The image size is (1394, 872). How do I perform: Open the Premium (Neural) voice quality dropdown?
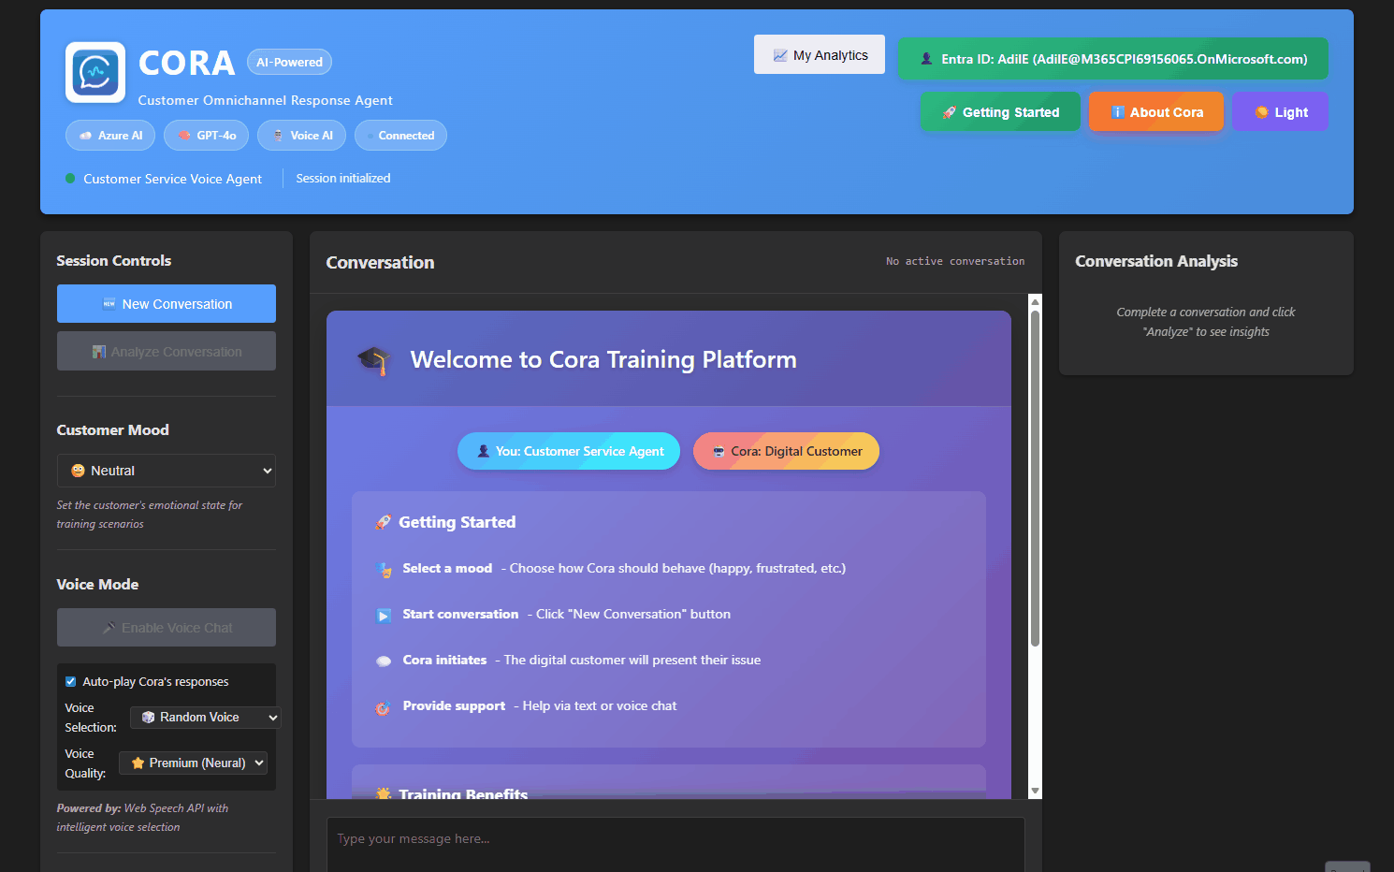[x=193, y=763]
